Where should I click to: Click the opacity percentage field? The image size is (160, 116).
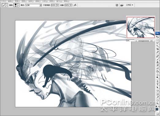(x=54, y=5)
